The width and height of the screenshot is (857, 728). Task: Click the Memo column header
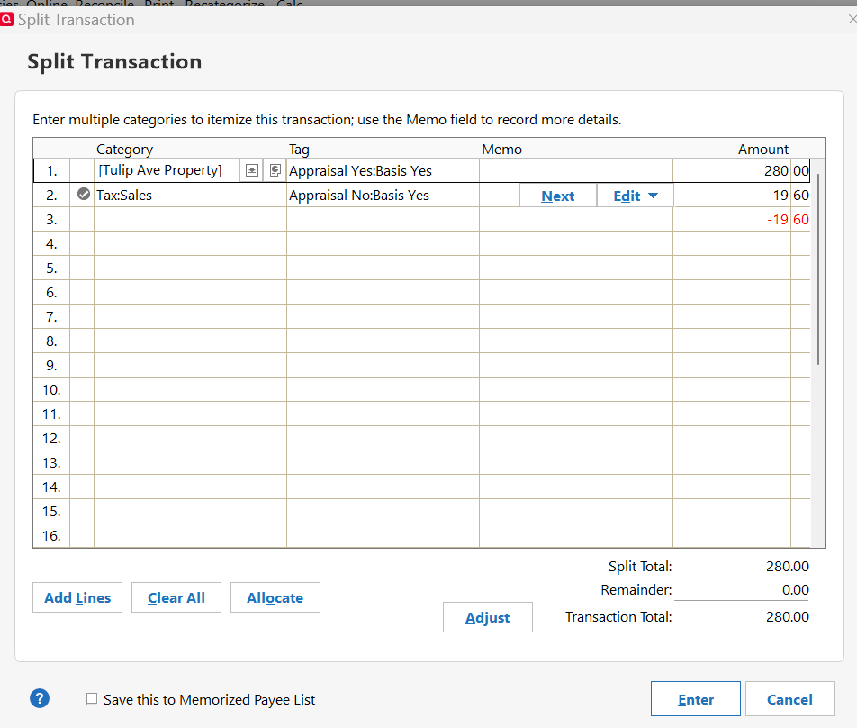501,149
